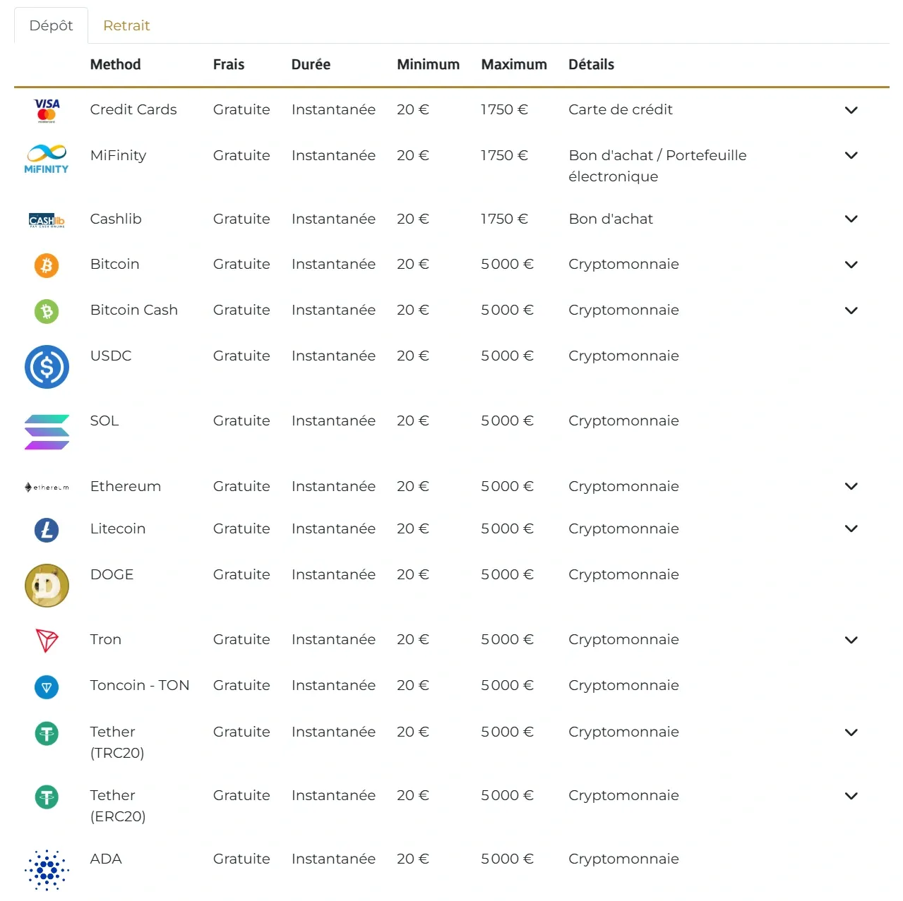Click the Dogecoin DOGE icon
The height and width of the screenshot is (901, 903).
(x=47, y=586)
